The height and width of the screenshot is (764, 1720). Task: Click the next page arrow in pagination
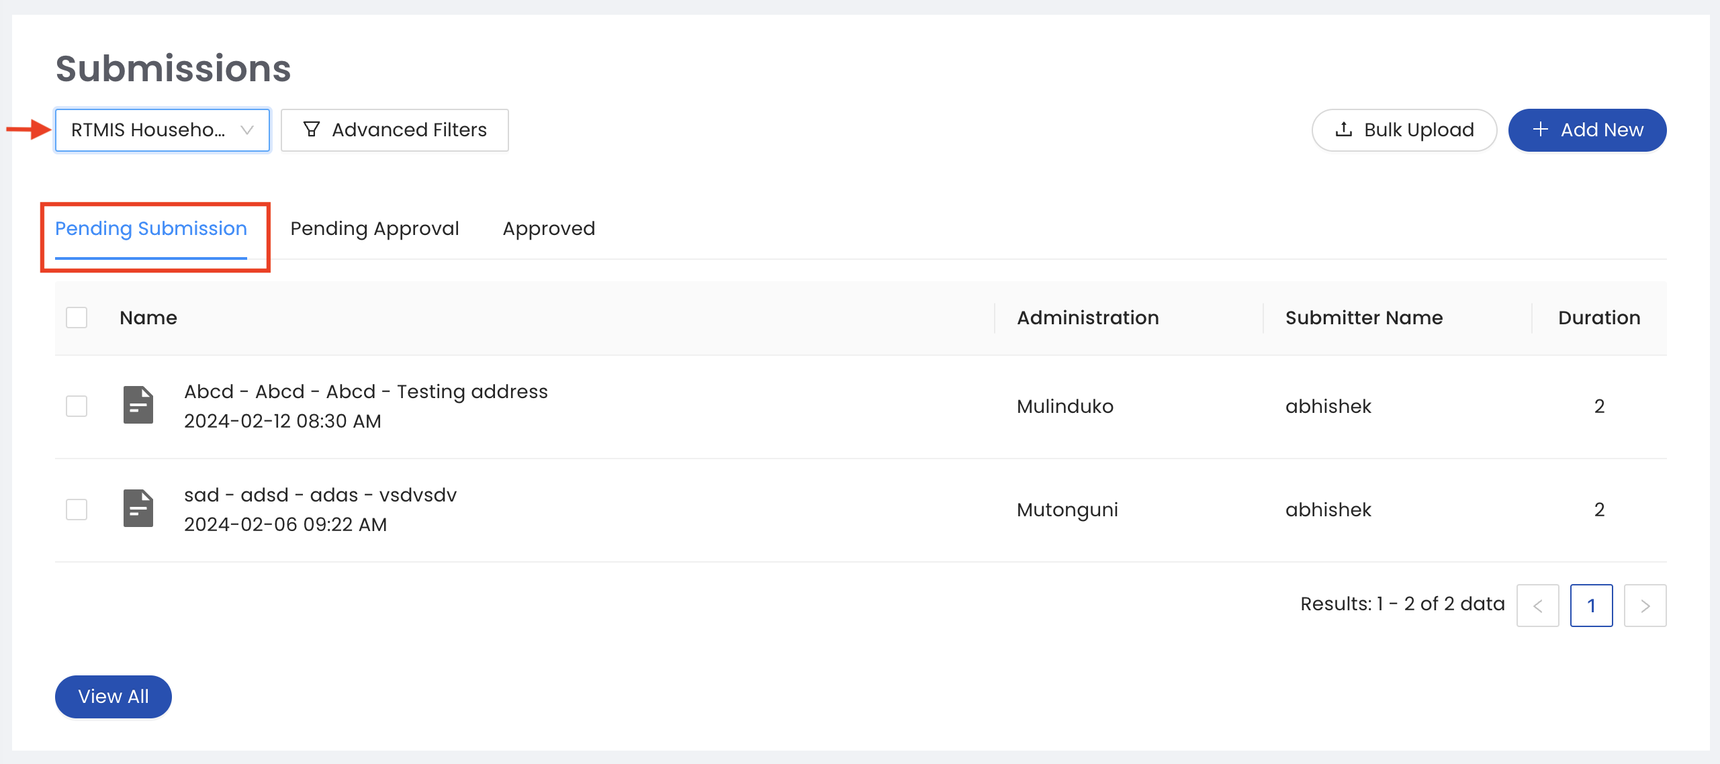point(1645,605)
